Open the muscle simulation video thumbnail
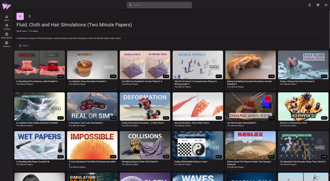The image size is (330, 181). coord(198,106)
